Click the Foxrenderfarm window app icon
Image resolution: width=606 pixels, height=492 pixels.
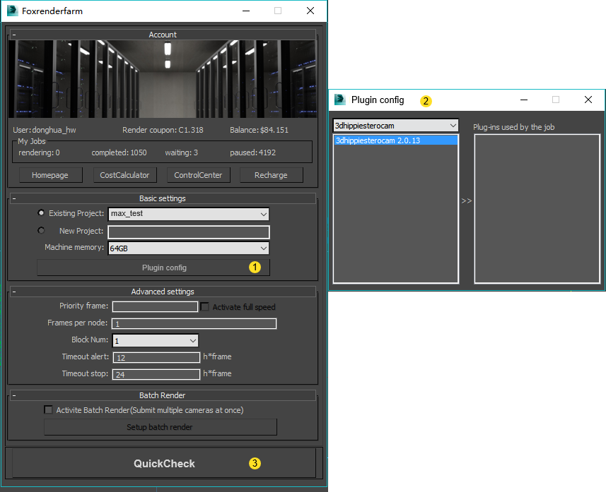[12, 11]
